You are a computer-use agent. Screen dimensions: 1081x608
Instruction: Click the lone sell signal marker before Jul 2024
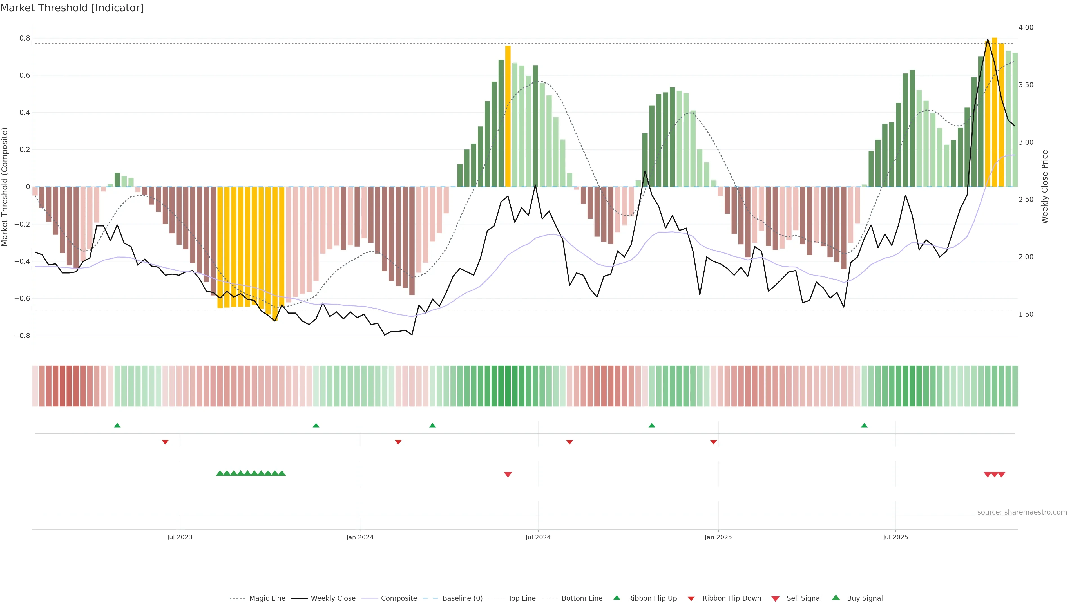(x=508, y=475)
